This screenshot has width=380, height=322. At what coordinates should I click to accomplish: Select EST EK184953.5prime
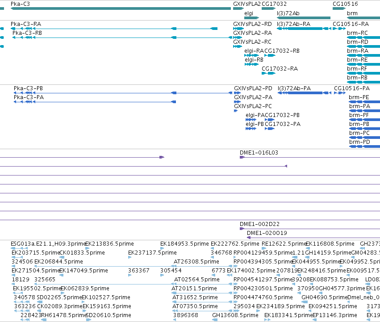[x=162, y=248]
